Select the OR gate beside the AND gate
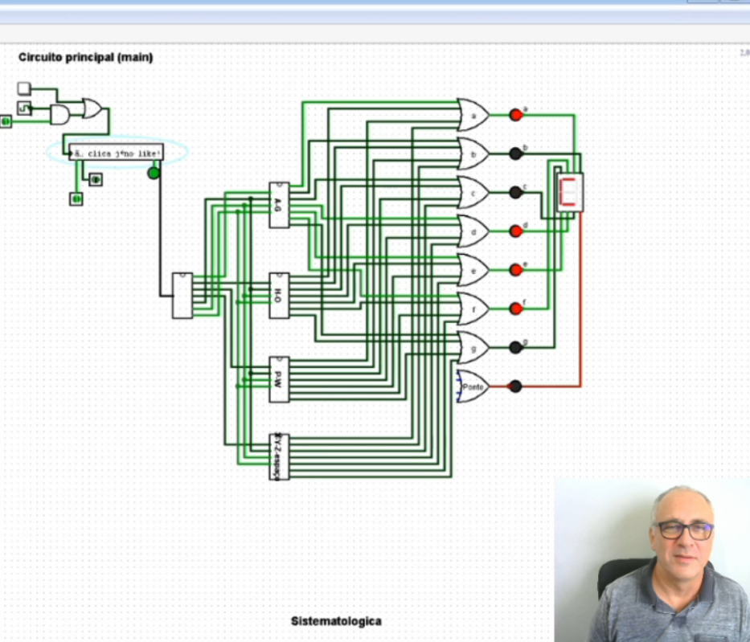750x642 pixels. [91, 108]
